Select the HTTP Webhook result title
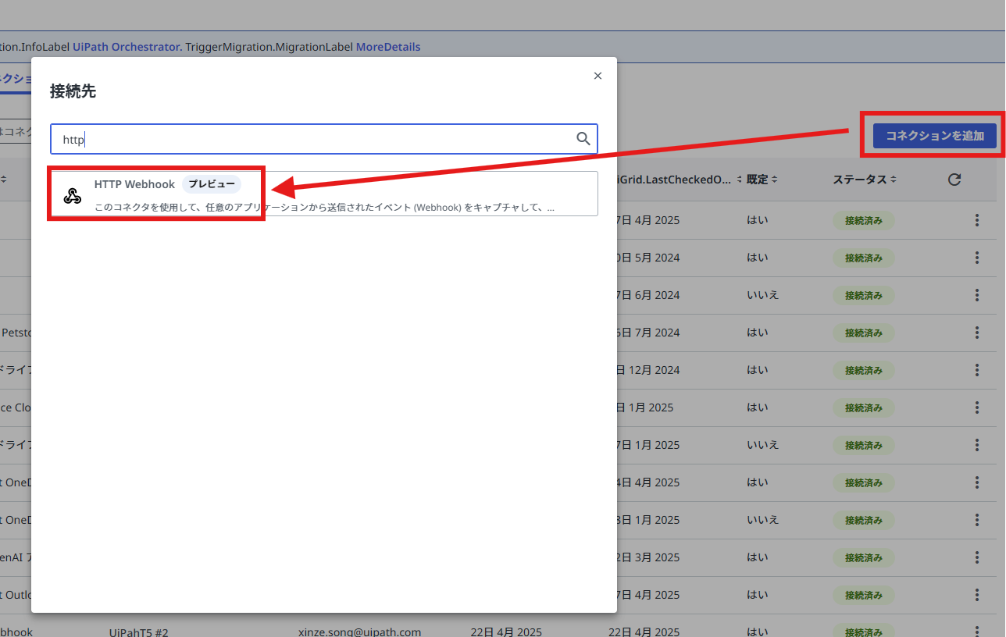 click(x=134, y=184)
